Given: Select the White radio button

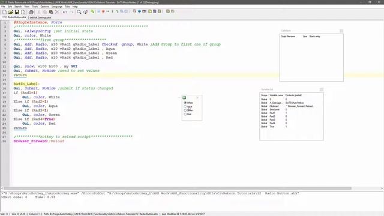Looking at the screenshot, I should tap(188, 103).
